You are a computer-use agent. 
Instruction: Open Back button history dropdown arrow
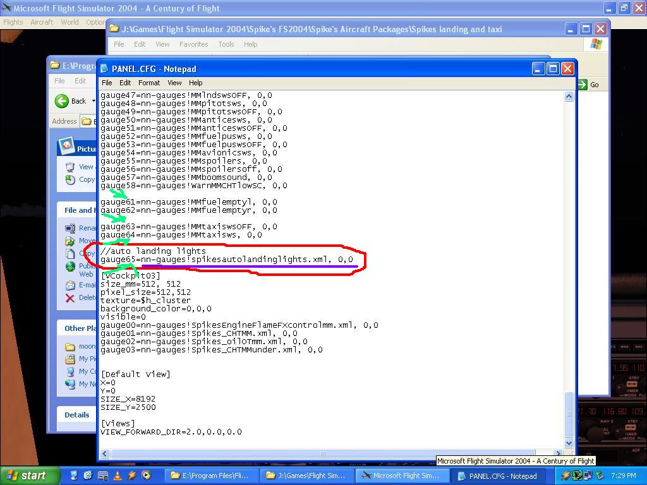pyautogui.click(x=94, y=101)
